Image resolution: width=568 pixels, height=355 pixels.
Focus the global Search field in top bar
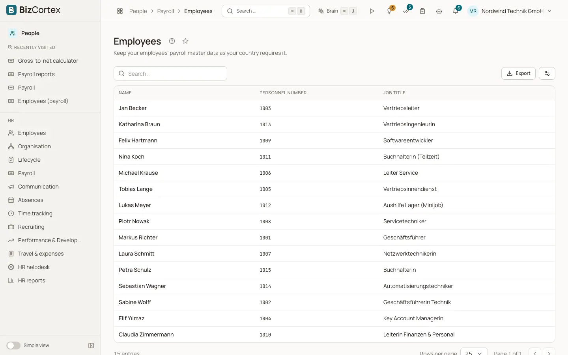click(x=266, y=11)
